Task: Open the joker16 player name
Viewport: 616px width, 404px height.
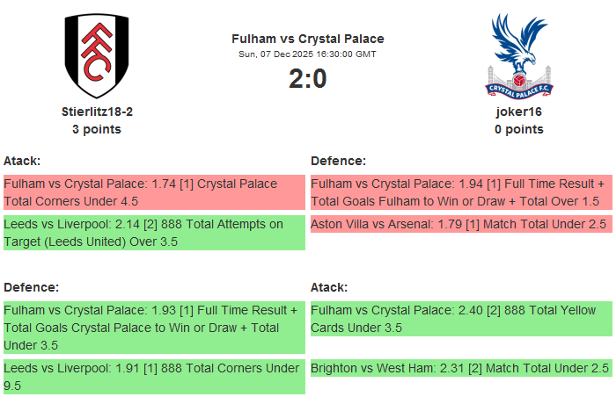Action: (518, 112)
